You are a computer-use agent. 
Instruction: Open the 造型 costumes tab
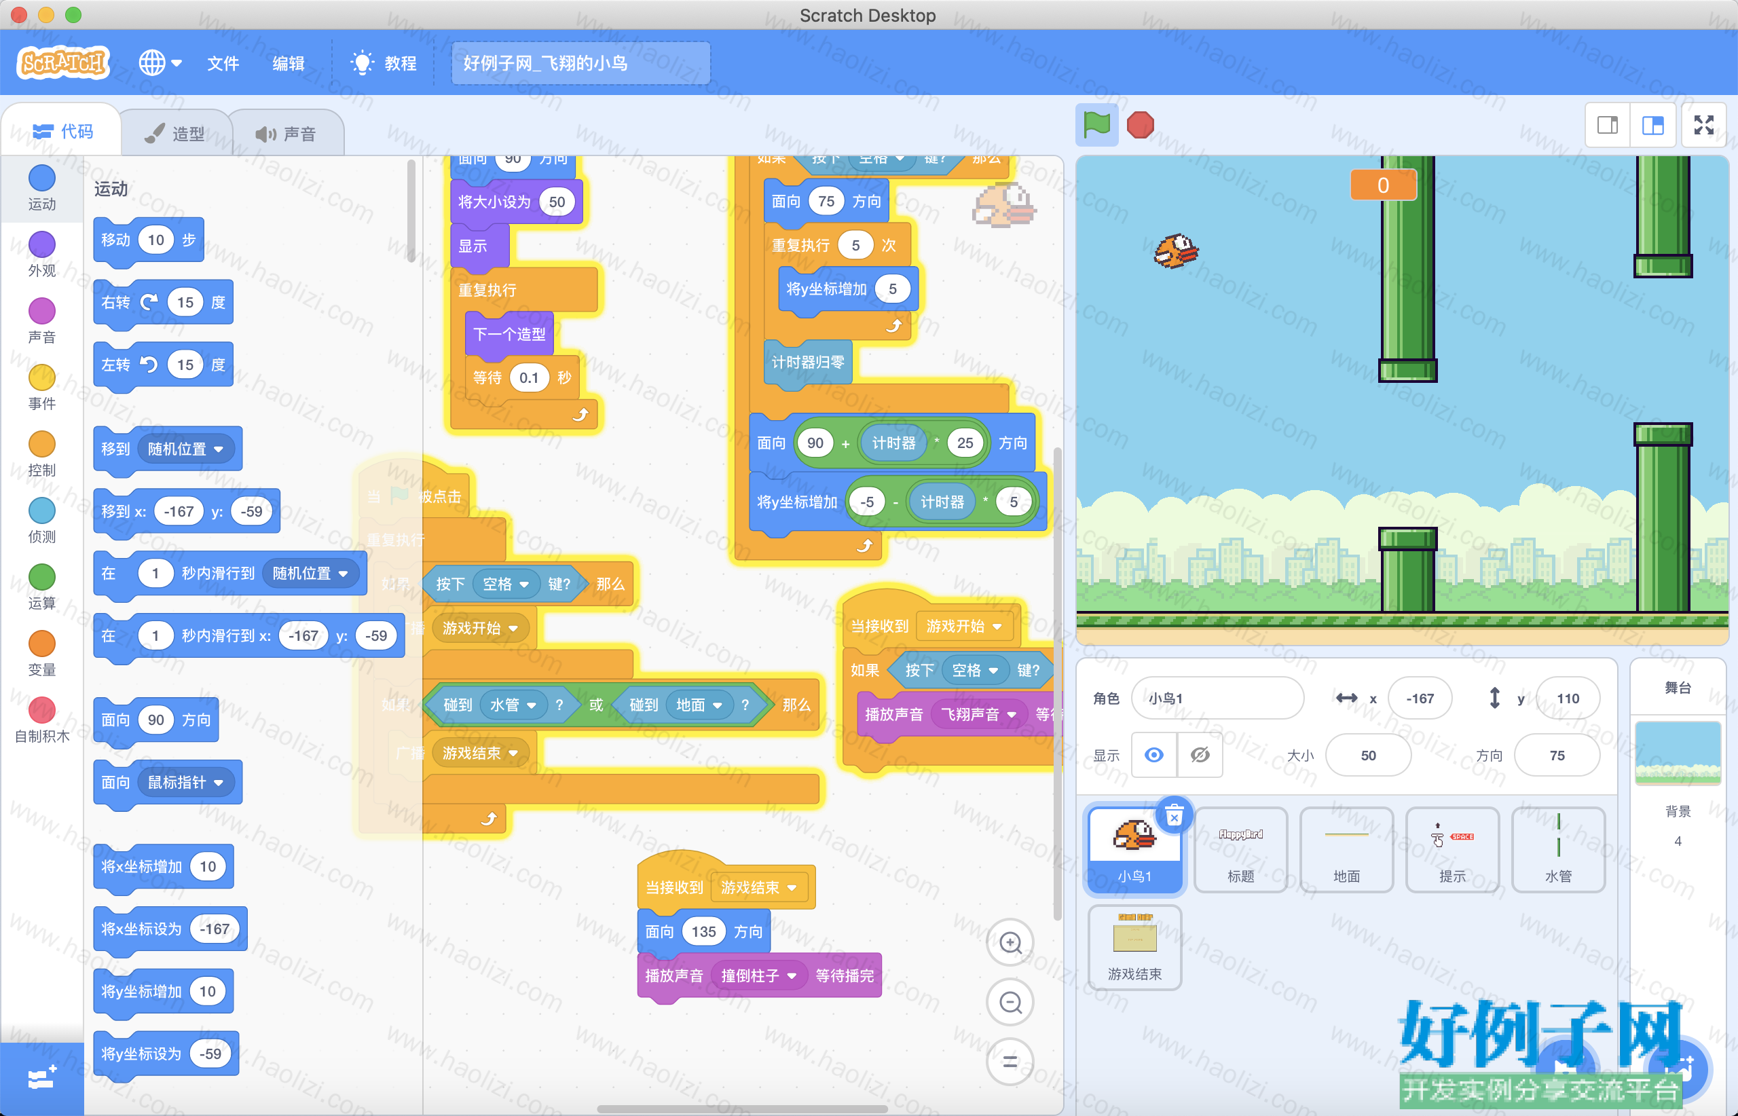pyautogui.click(x=175, y=133)
